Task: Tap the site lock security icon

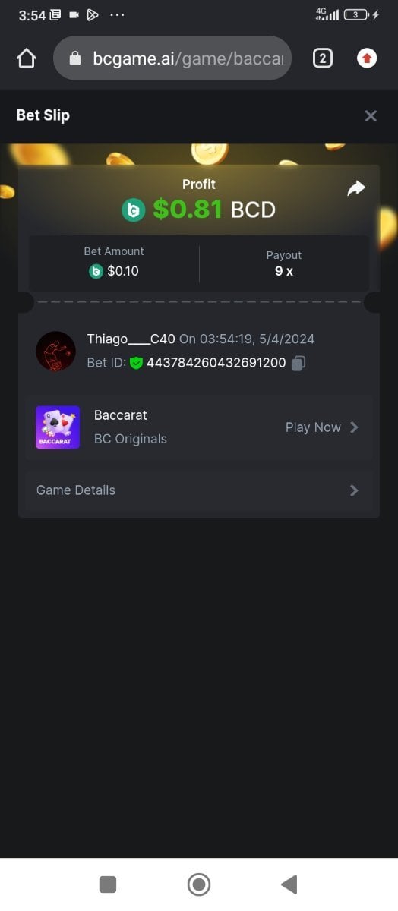Action: point(74,58)
